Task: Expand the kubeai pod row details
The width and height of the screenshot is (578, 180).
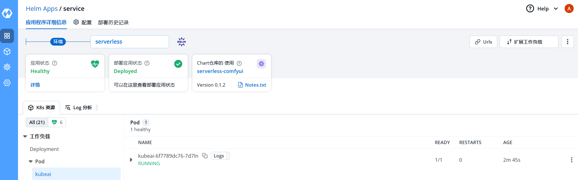Action: point(131,160)
